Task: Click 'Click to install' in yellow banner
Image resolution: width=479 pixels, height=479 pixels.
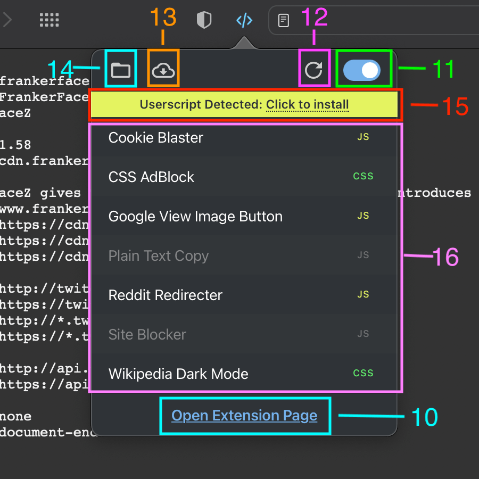Action: pyautogui.click(x=307, y=104)
